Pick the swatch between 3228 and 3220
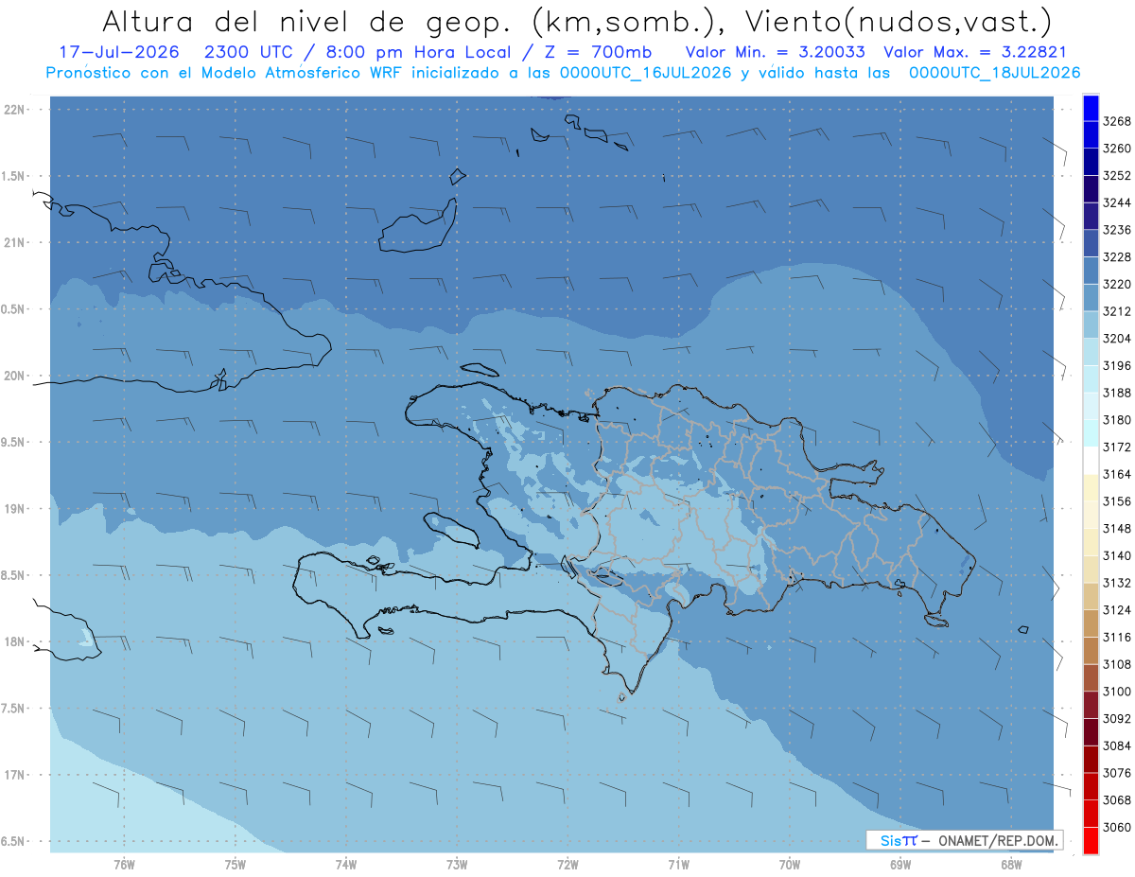The height and width of the screenshot is (877, 1135). click(1091, 271)
